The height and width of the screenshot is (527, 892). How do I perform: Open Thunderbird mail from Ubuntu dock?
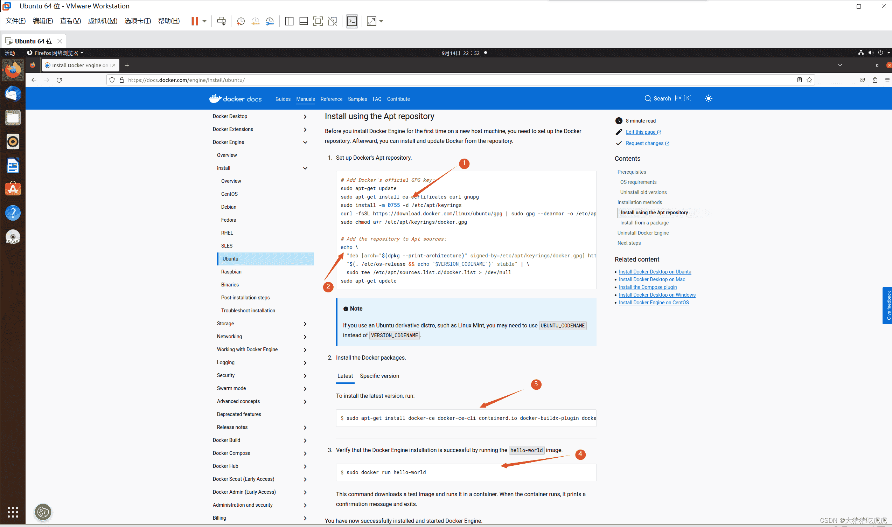coord(13,94)
